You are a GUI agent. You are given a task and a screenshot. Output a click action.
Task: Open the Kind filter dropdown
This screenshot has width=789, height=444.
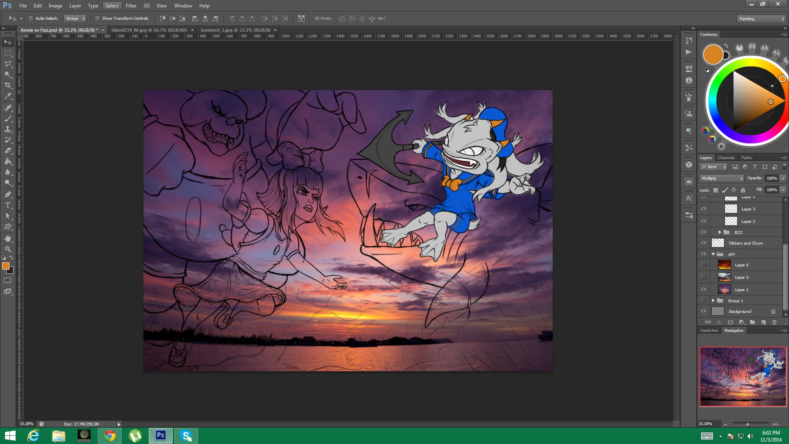(713, 167)
